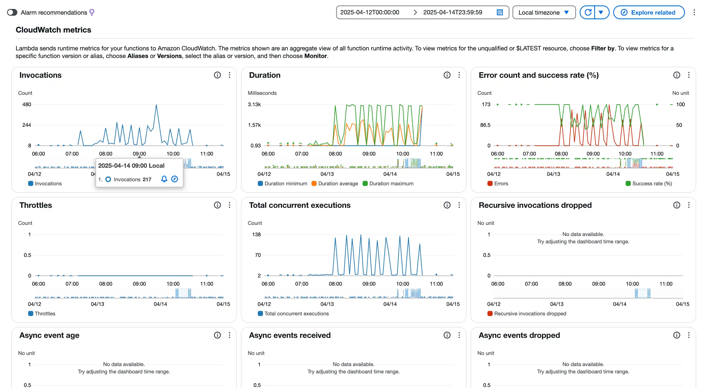Viewport: 702px width, 388px height.
Task: Toggle Alarm recommendations switch
Action: 12,12
